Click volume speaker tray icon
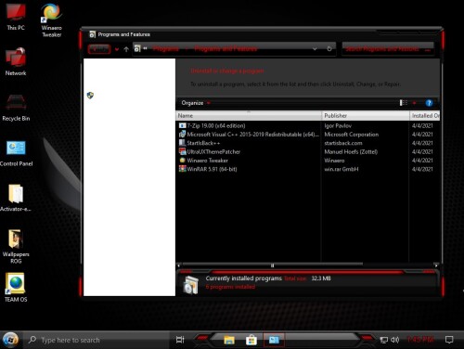Screen dimensions: 464x349 pos(395,340)
